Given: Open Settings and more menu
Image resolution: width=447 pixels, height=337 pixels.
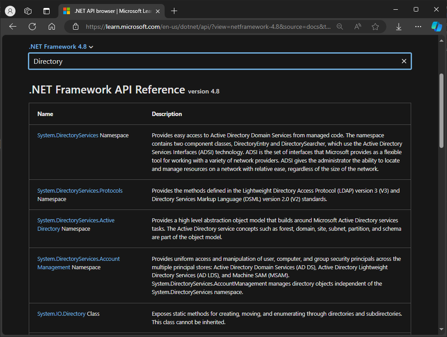Looking at the screenshot, I should click(x=418, y=27).
